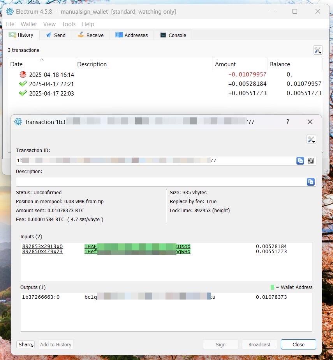The image size is (333, 360).
Task: Sort history by the Date column header
Action: pos(42,64)
